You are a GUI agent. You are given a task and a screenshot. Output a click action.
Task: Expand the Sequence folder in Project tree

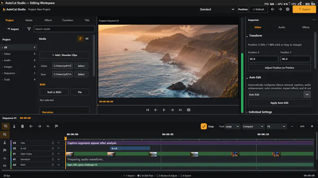click(x=2, y=73)
